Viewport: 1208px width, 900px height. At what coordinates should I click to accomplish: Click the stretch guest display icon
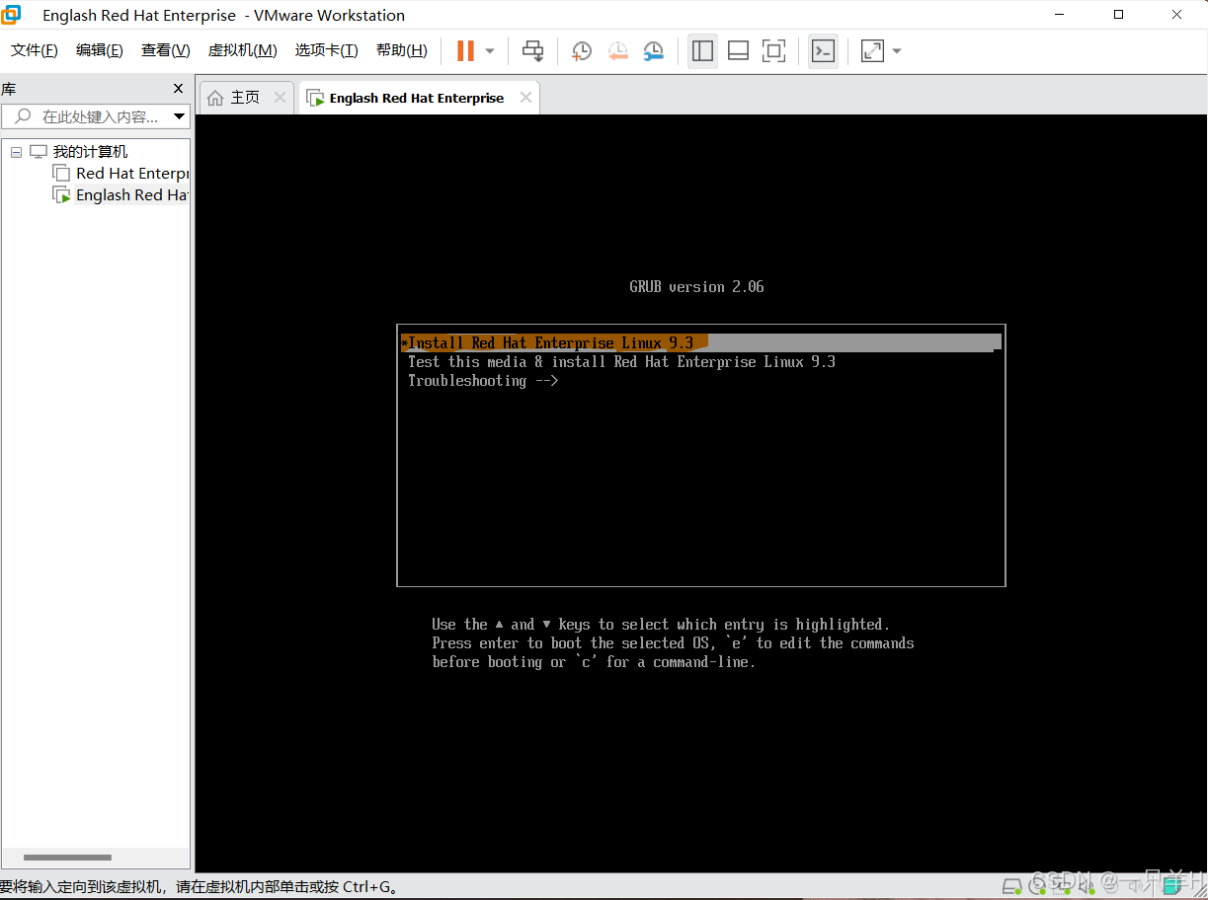(x=872, y=50)
